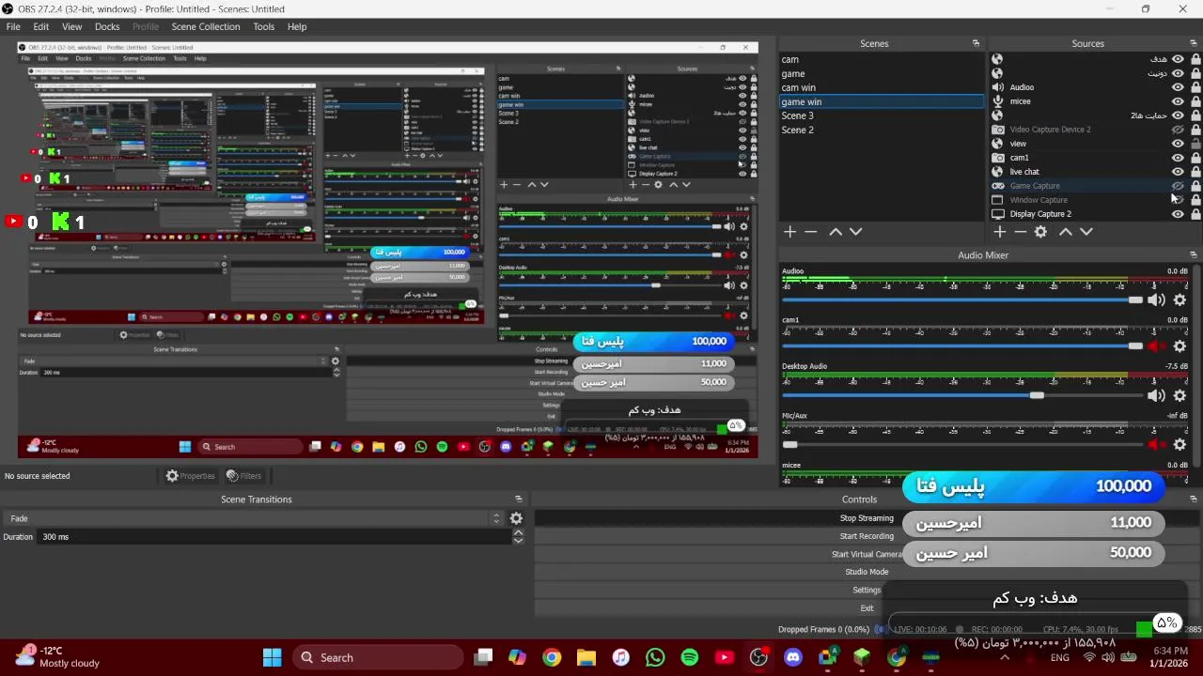This screenshot has height=676, width=1203.
Task: Open Docks in the top menu bar
Action: tap(107, 26)
